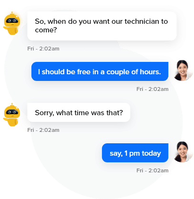Open the user photo beside "say, 1 pm today"
The height and width of the screenshot is (199, 194).
click(x=183, y=152)
